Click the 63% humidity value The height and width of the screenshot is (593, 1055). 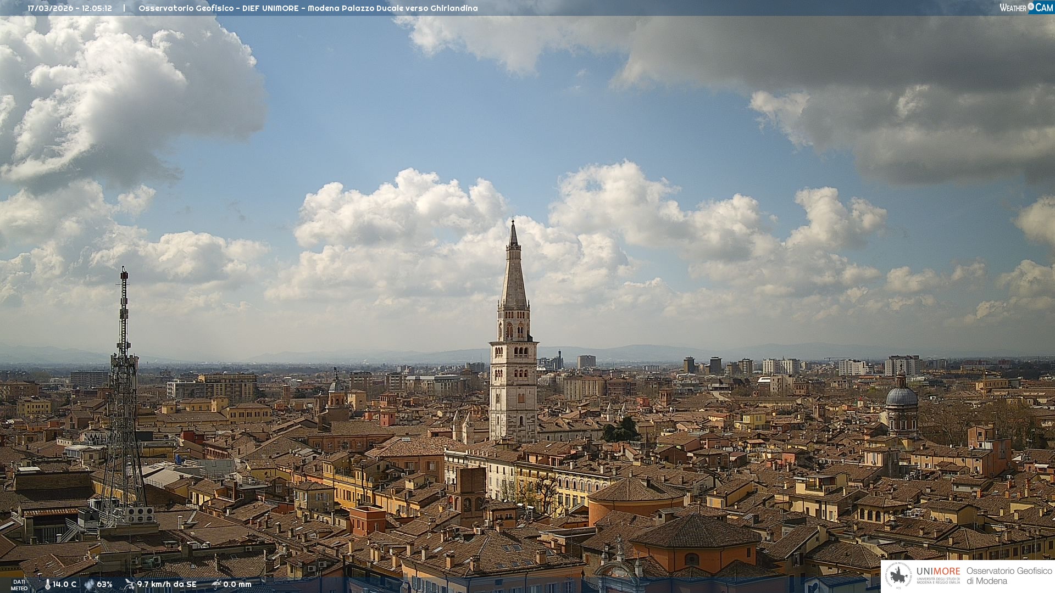[x=104, y=584]
